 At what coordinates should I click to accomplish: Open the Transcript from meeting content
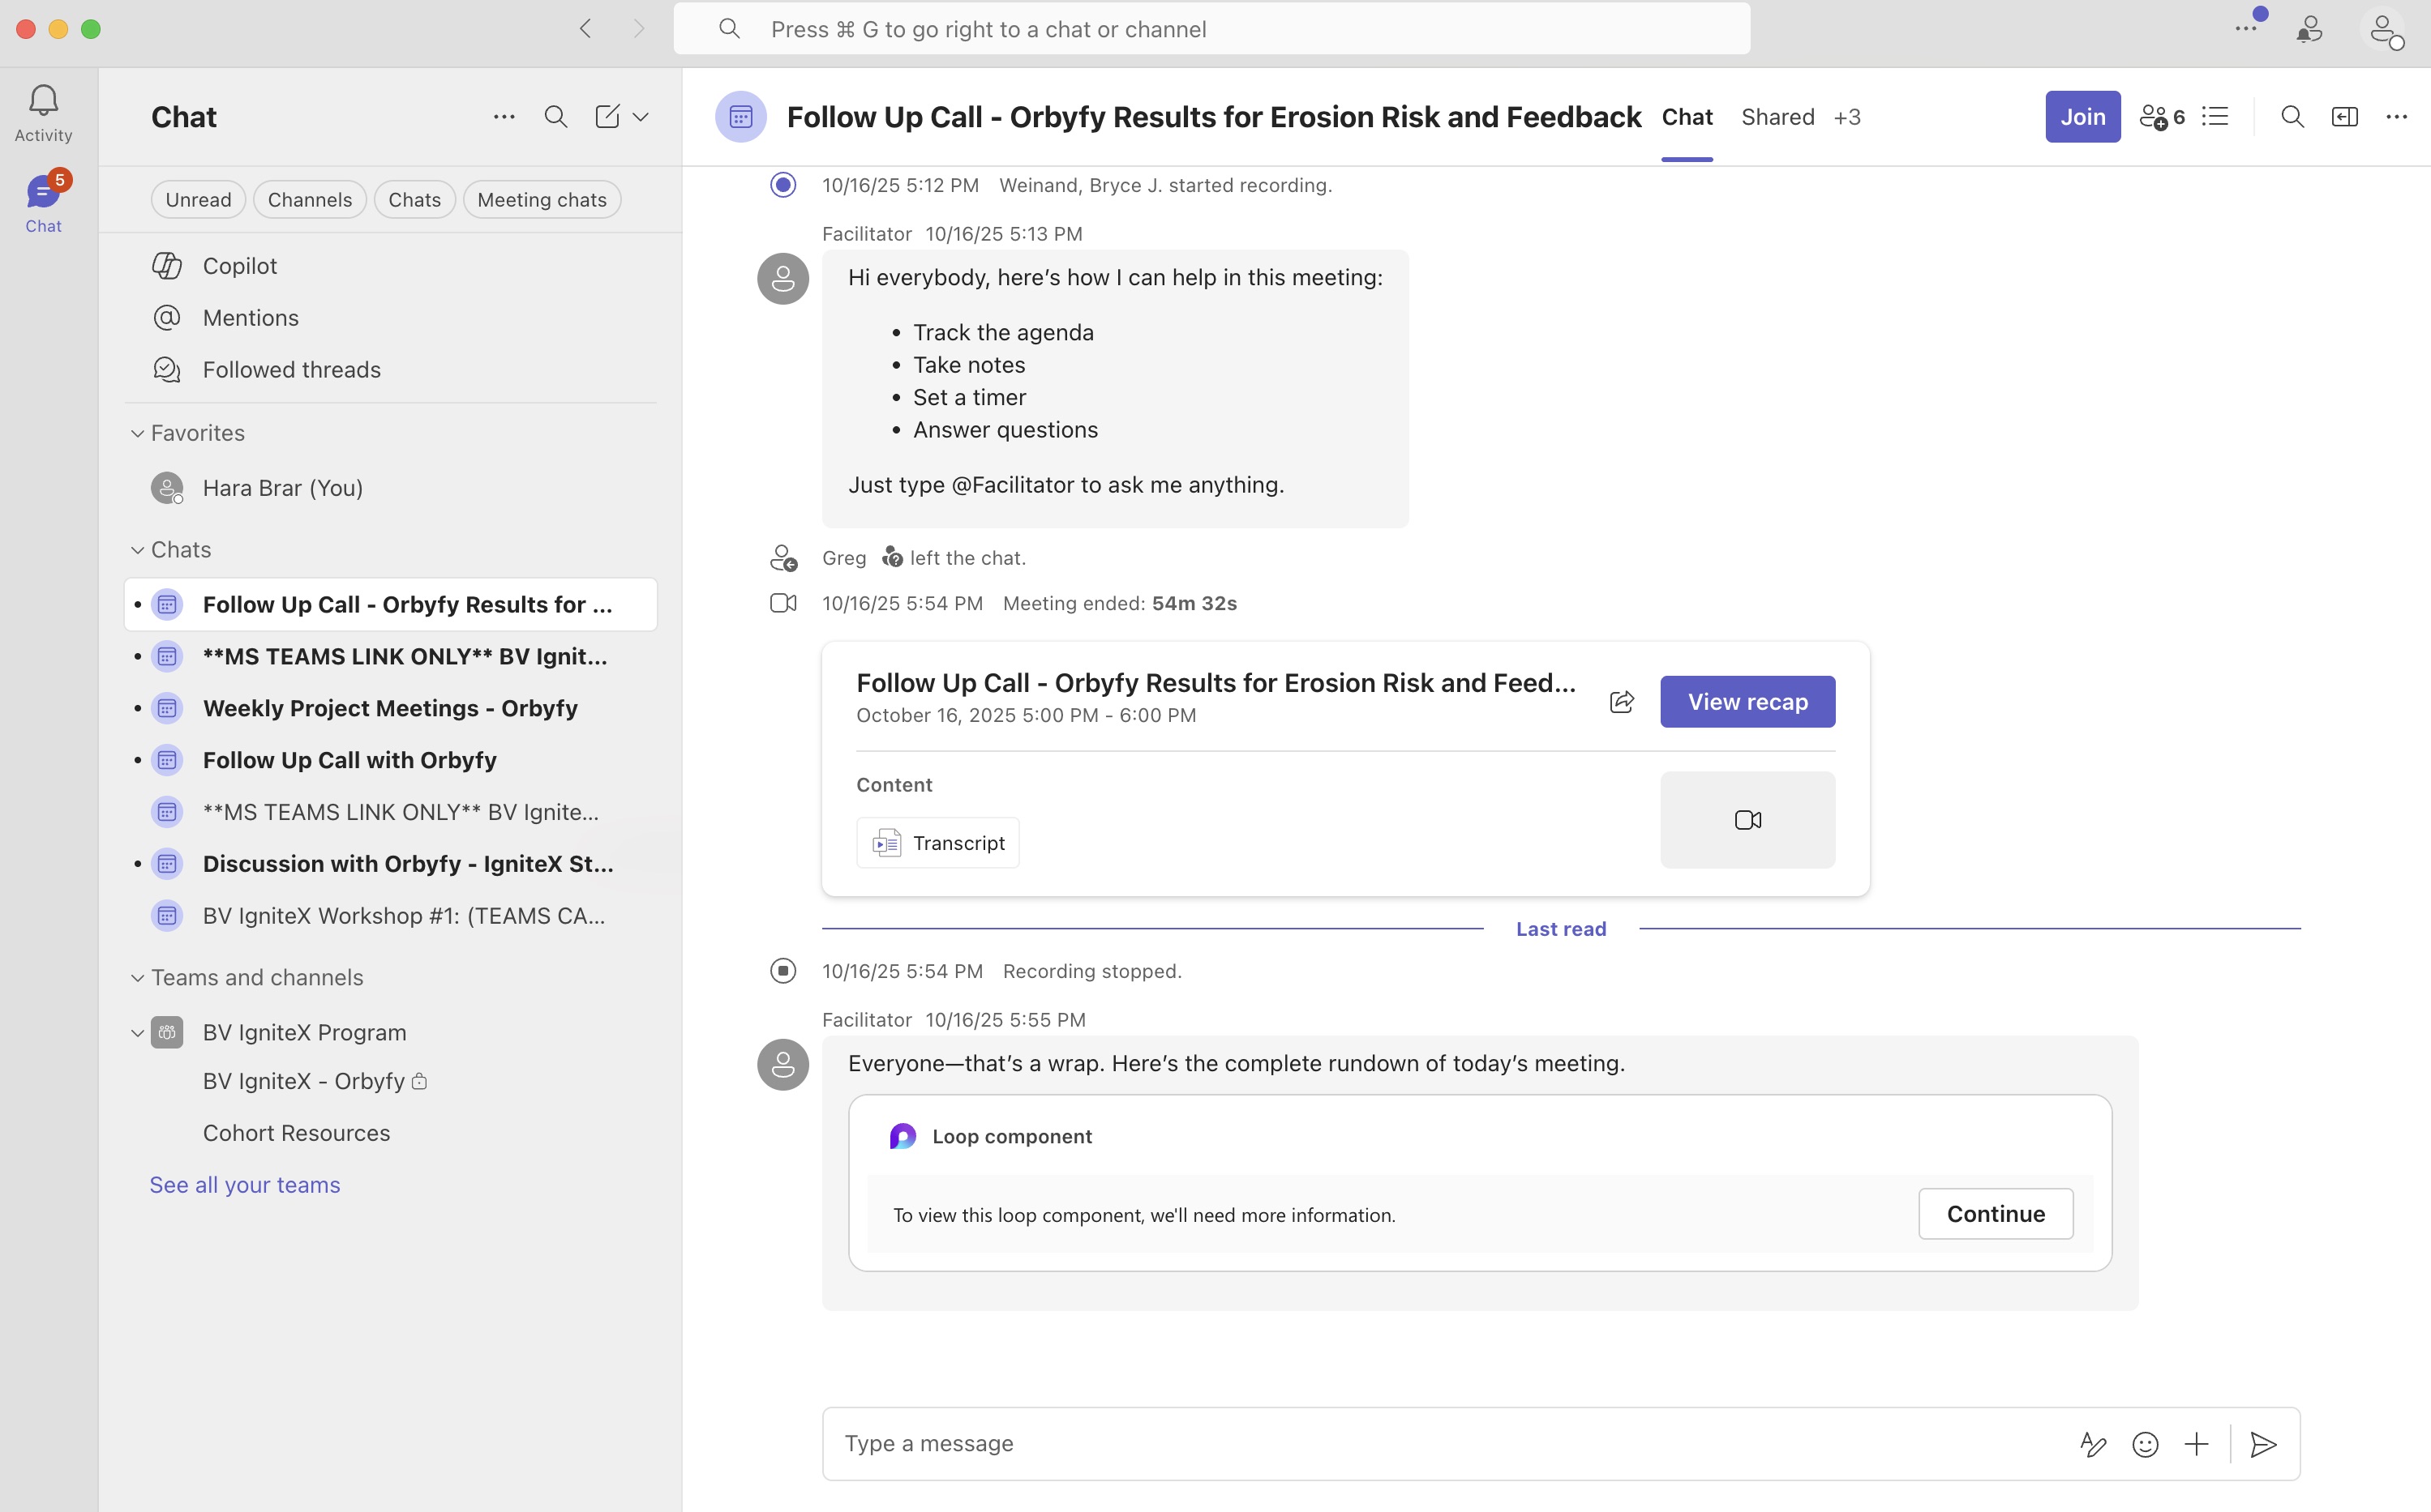point(937,842)
